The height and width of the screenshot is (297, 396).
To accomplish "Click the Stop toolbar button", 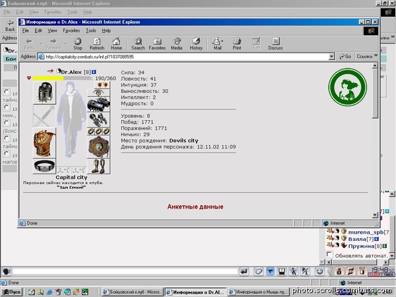I will click(77, 44).
